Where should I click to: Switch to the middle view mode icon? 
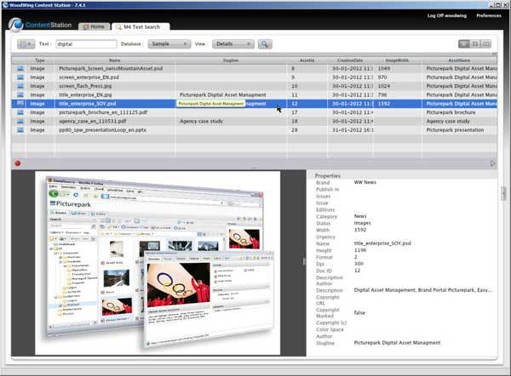475,44
